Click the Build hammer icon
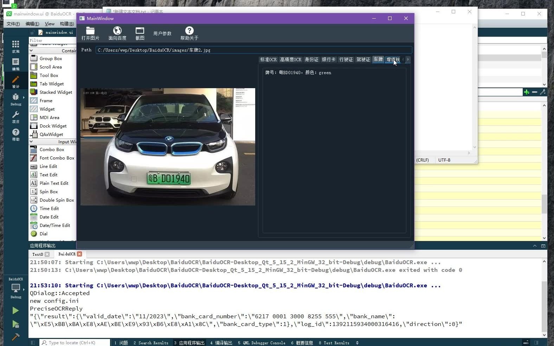This screenshot has height=346, width=554. point(15,337)
